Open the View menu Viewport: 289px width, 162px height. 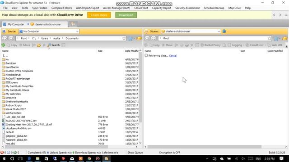pos(14,8)
